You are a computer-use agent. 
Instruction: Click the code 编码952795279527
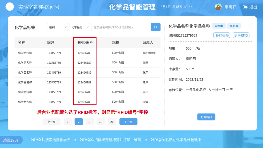183,36
